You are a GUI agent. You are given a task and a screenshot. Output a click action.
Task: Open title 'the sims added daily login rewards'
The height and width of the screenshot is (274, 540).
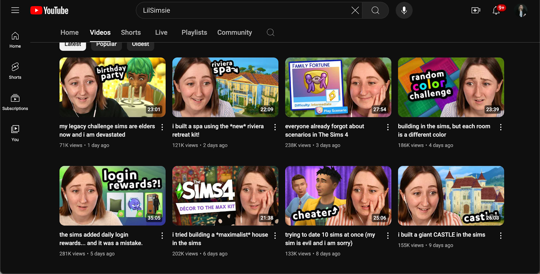(101, 239)
